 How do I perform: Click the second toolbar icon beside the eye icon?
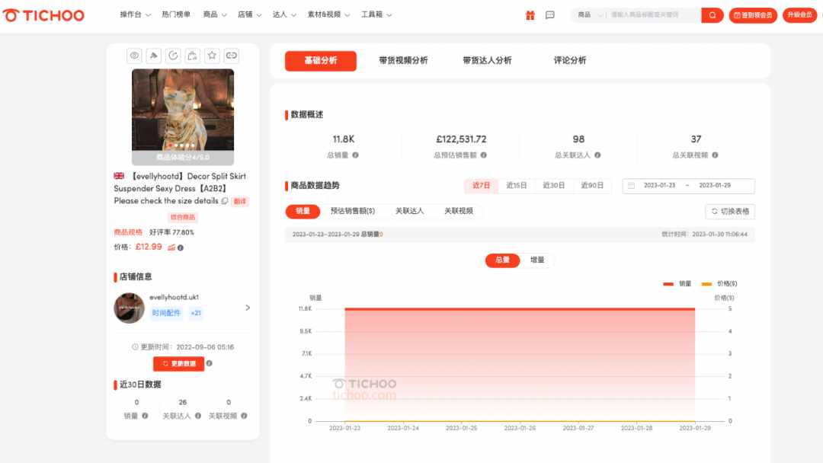tap(154, 56)
